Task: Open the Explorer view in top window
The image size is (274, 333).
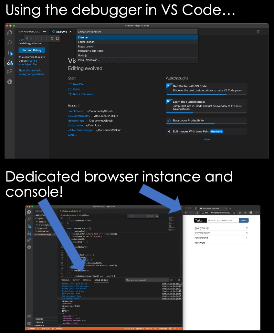Action: (x=10, y=33)
